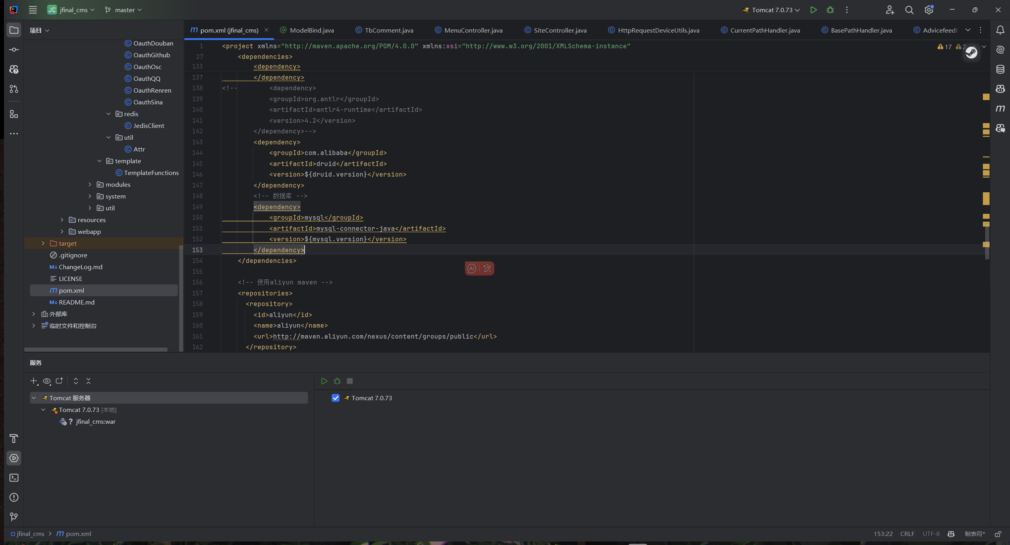Expand the modules folder

(x=90, y=184)
